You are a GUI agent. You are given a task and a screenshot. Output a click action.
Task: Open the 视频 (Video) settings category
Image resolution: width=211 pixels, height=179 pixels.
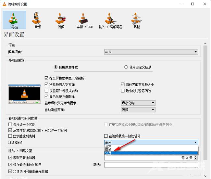pyautogui.click(x=61, y=20)
